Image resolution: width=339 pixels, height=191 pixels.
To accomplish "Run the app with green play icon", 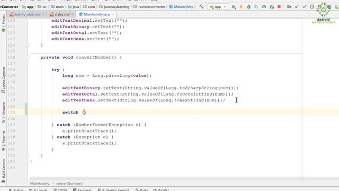I will (234, 7).
